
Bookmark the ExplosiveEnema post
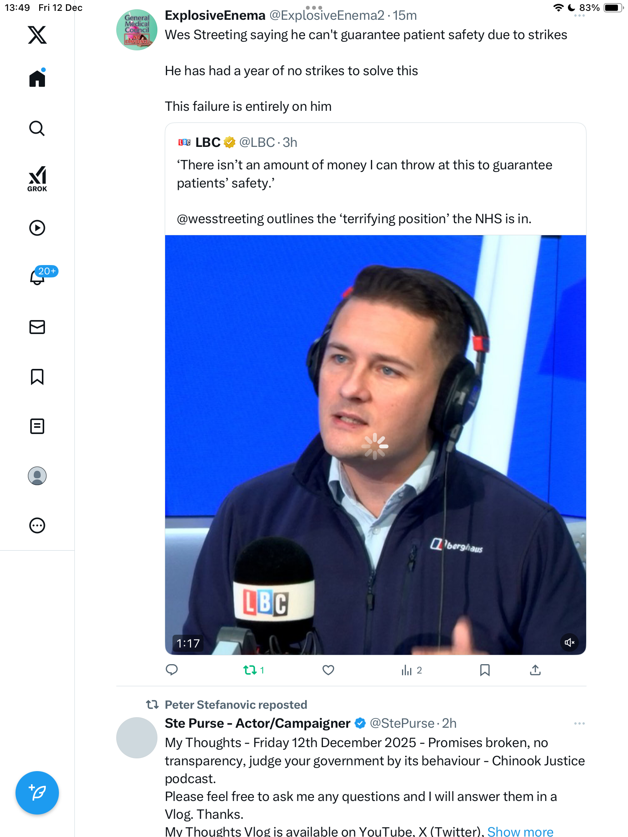coord(485,670)
